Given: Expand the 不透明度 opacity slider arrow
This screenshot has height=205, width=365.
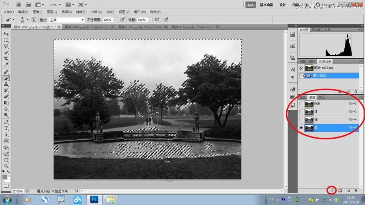Looking at the screenshot, I should (x=115, y=19).
